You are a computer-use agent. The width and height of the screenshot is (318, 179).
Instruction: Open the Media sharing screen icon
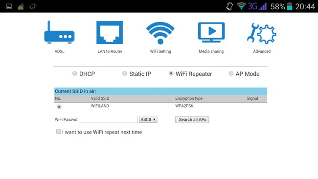211,32
